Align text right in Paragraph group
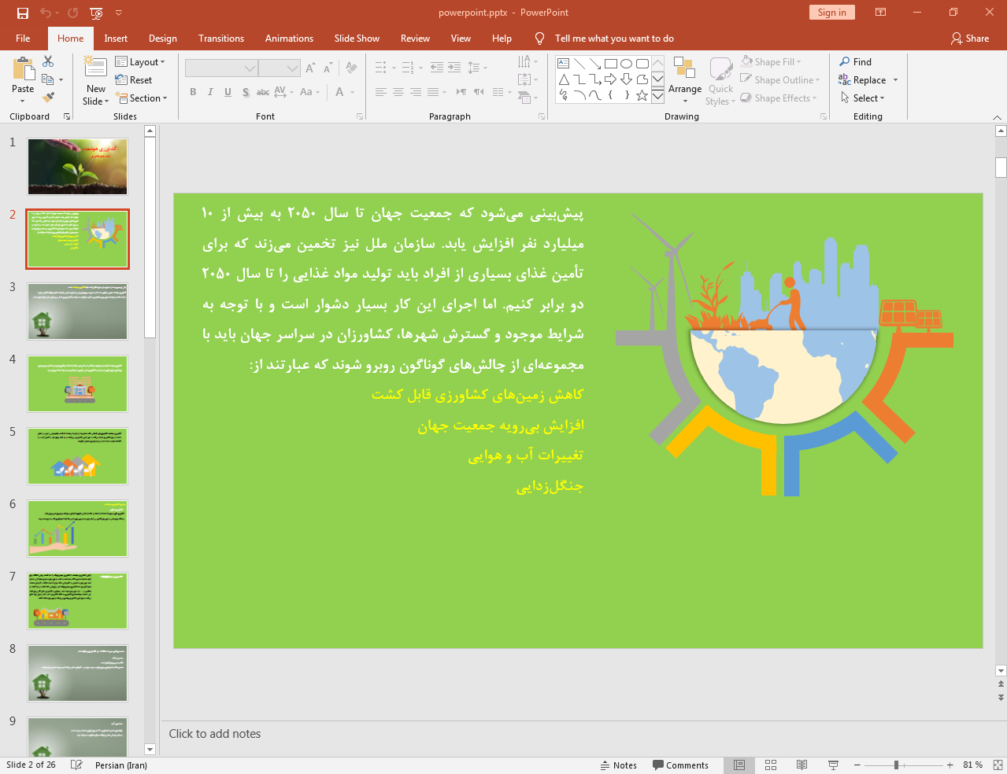This screenshot has height=774, width=1007. pos(416,92)
